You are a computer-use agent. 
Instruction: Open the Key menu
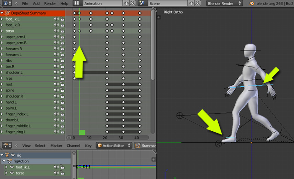pos(88,145)
